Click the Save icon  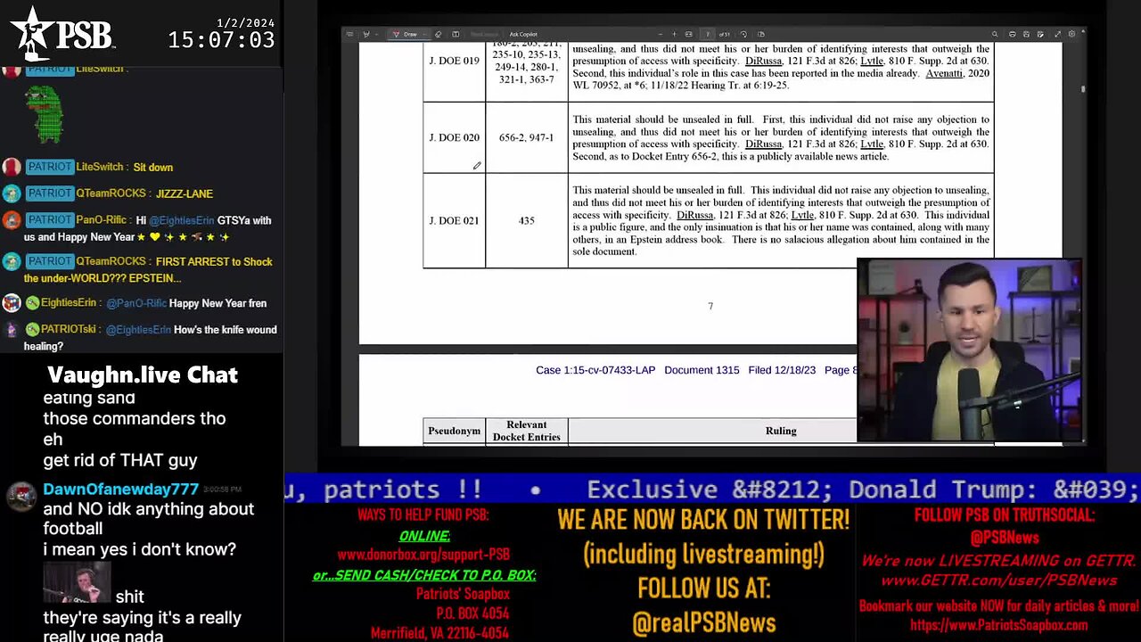(1026, 34)
